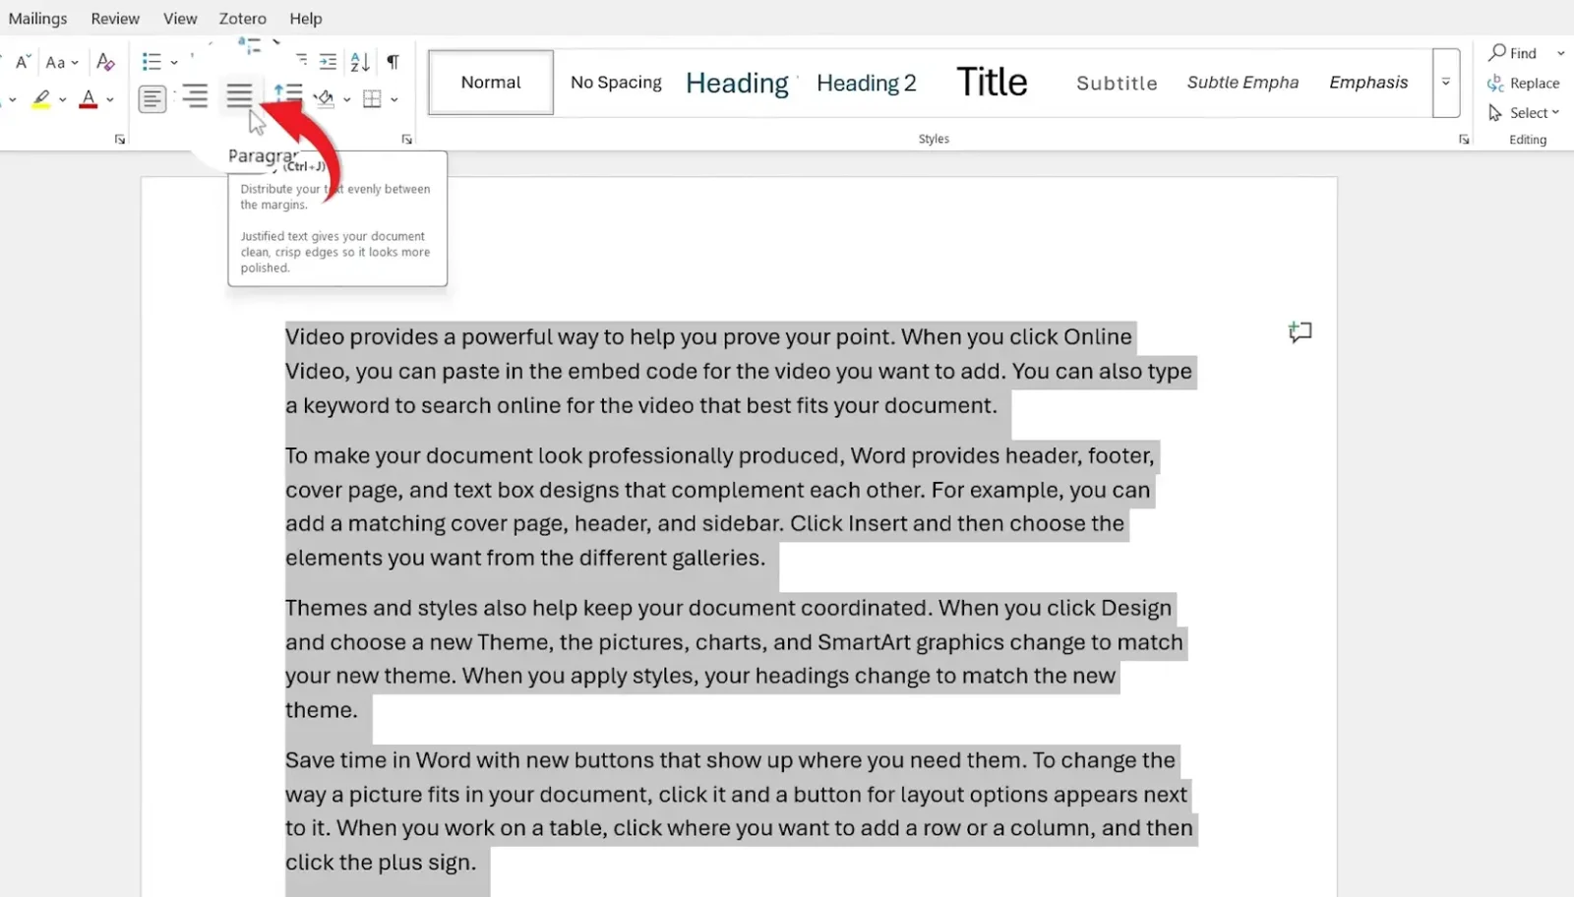Open the Styles pane launcher
Viewport: 1574px width, 897px height.
pyautogui.click(x=1464, y=140)
